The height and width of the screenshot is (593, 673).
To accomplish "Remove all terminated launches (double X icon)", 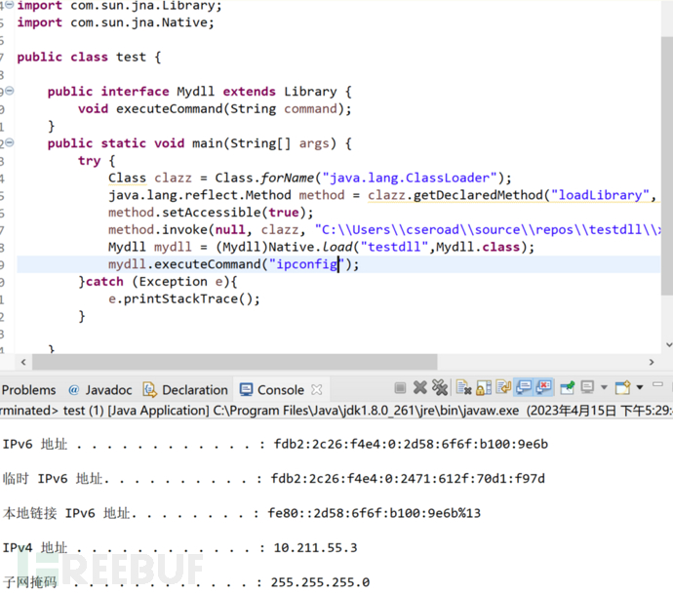I will (x=440, y=388).
